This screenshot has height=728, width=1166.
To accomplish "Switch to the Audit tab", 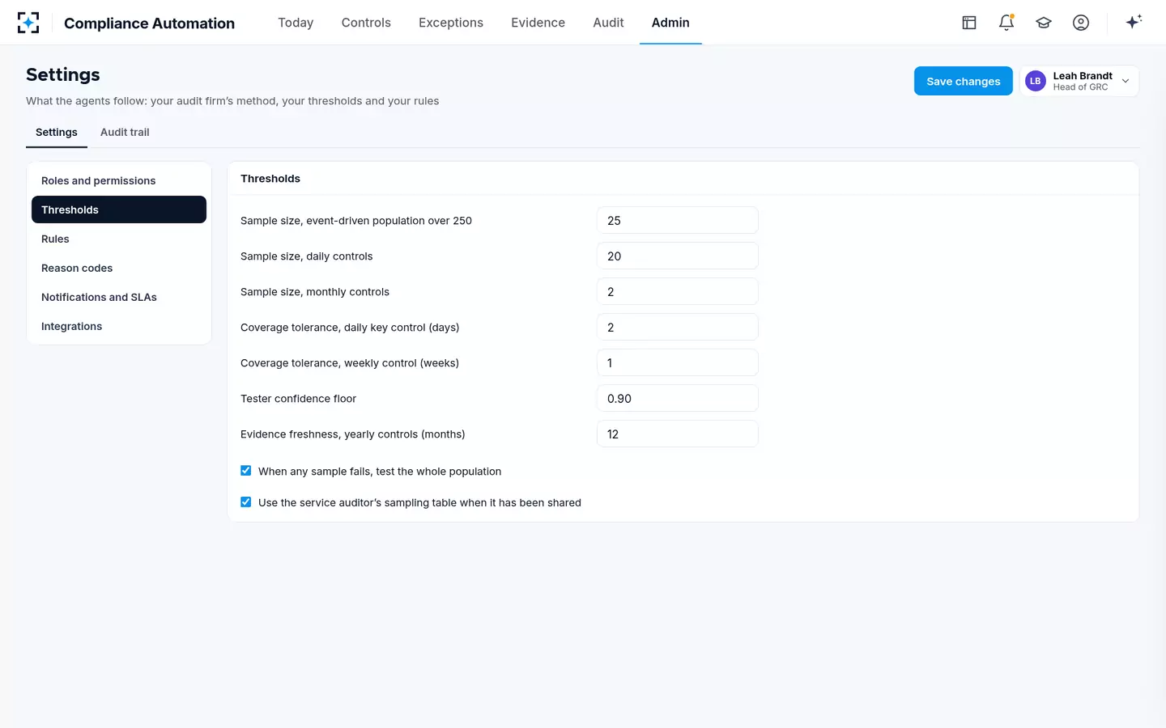I will click(x=608, y=23).
